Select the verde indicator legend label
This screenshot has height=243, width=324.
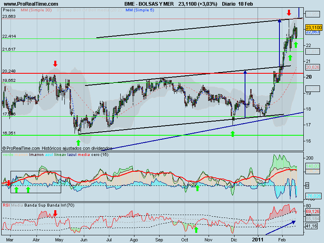click(x=8, y=155)
